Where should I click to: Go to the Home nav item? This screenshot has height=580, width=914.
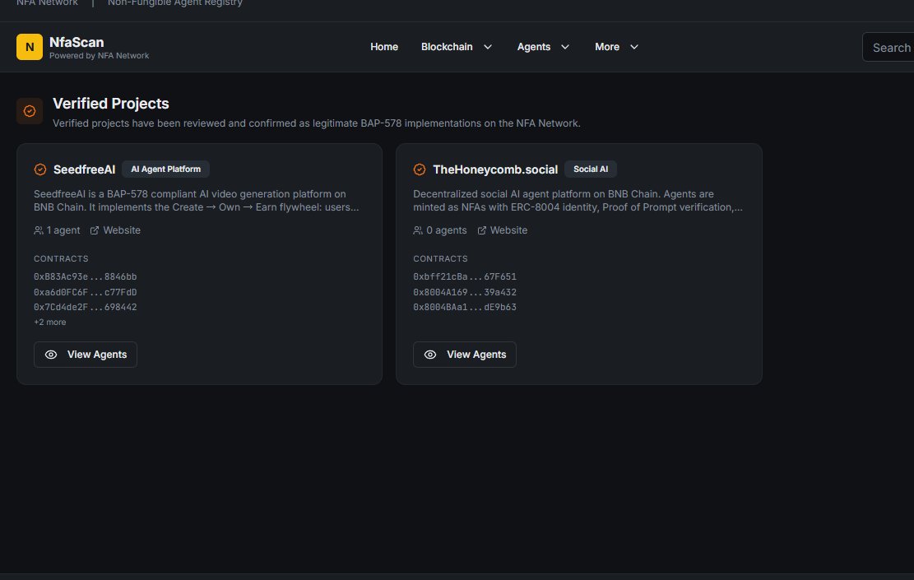coord(384,47)
